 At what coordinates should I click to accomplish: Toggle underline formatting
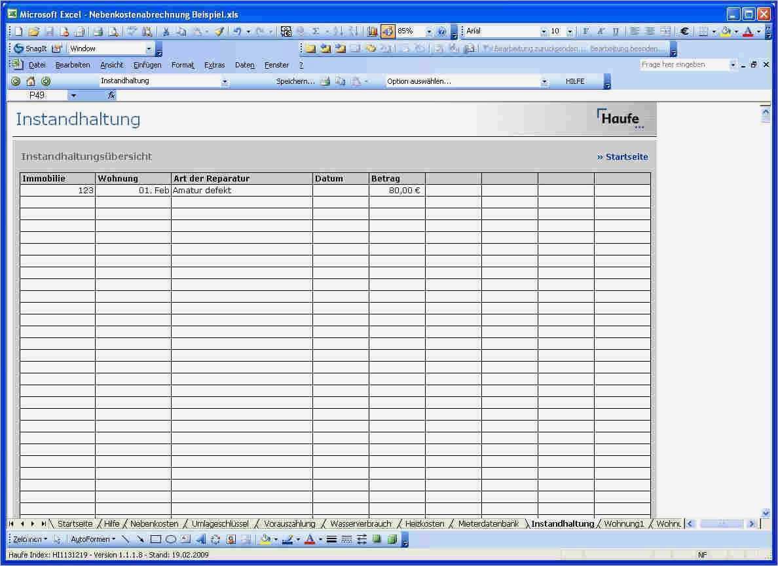[616, 32]
